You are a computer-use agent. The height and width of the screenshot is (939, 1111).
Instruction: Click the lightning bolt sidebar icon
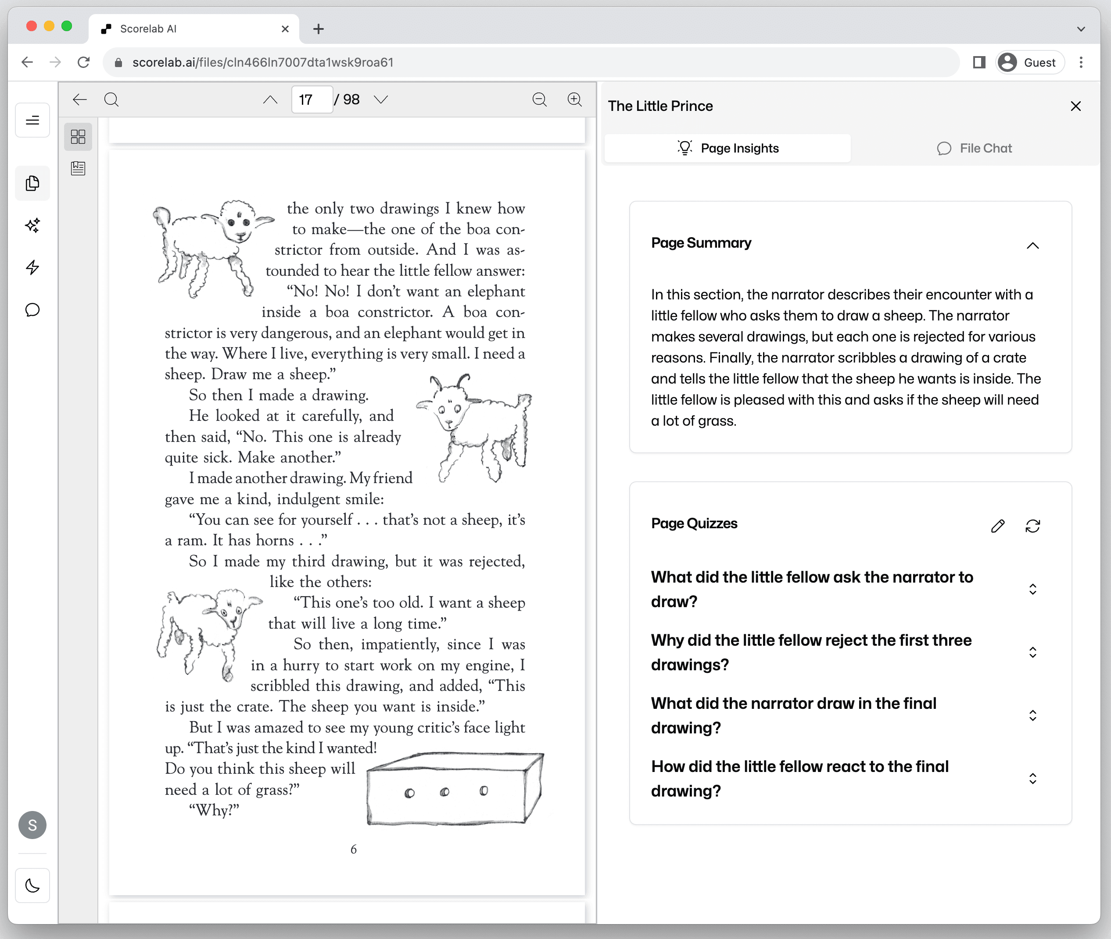[x=32, y=267]
